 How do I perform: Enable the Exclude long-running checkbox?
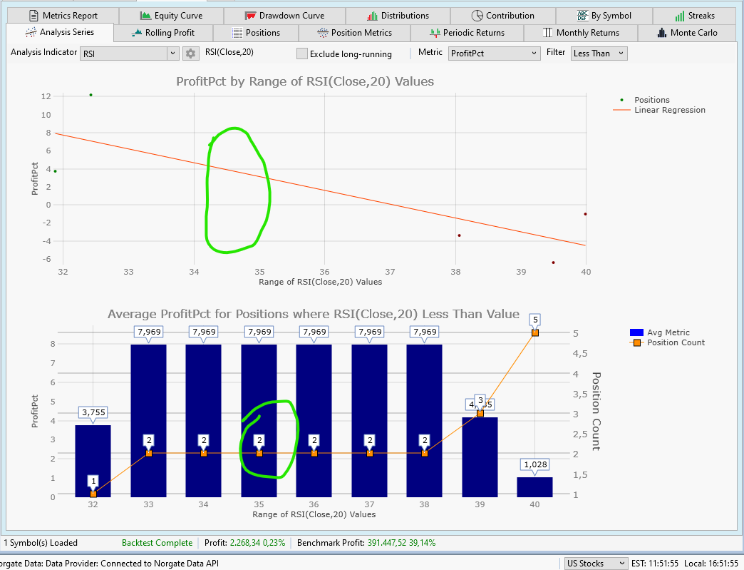302,54
